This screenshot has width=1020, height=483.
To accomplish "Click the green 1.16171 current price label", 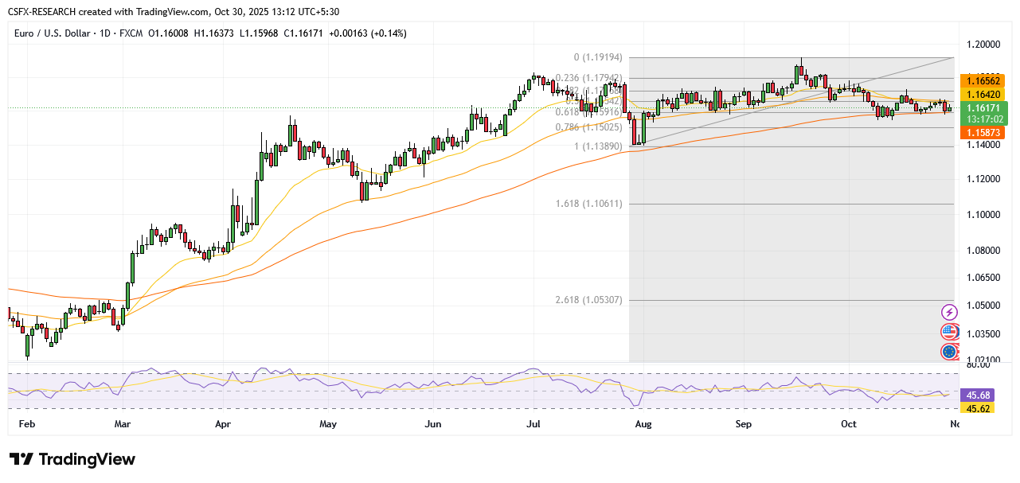I will coord(983,107).
